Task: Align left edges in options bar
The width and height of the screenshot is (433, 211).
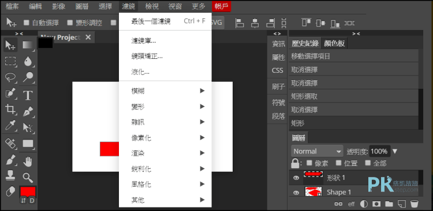Action: coord(240,22)
